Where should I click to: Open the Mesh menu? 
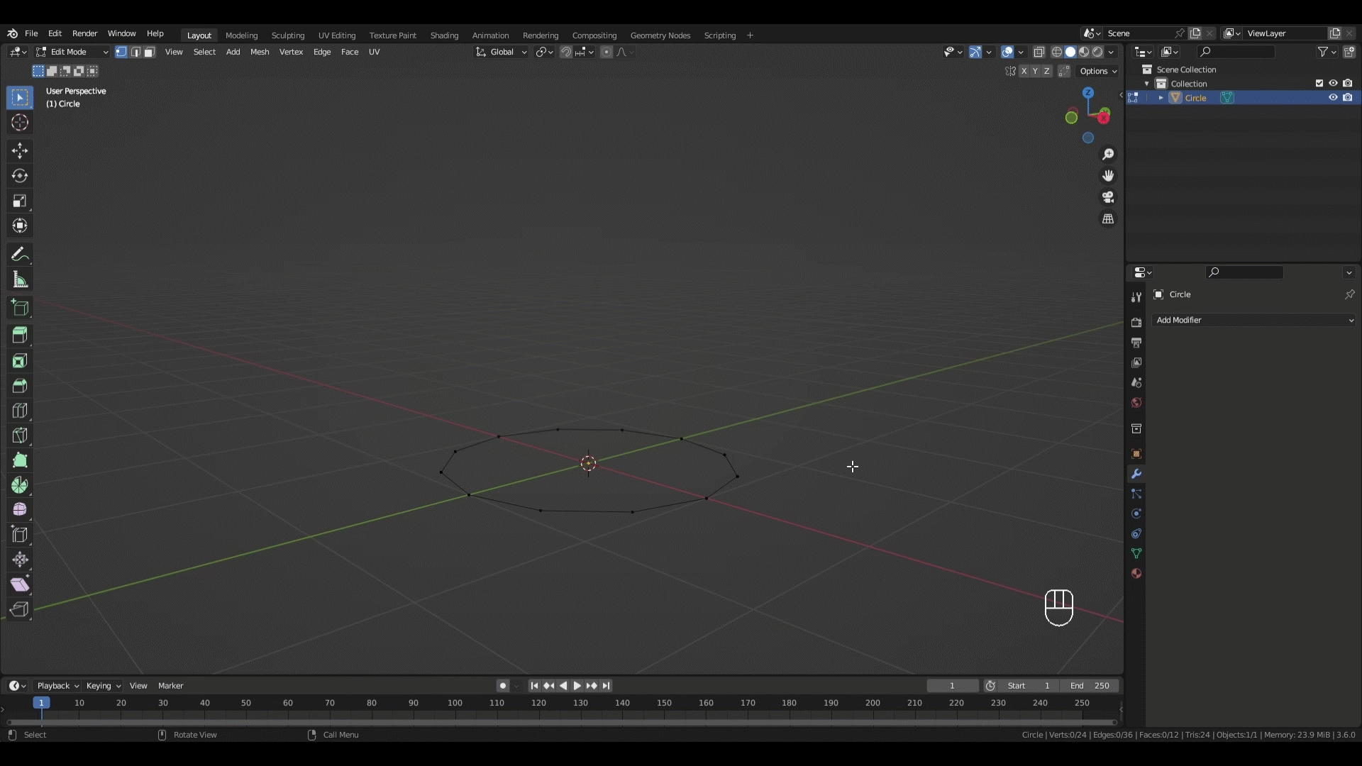click(260, 52)
